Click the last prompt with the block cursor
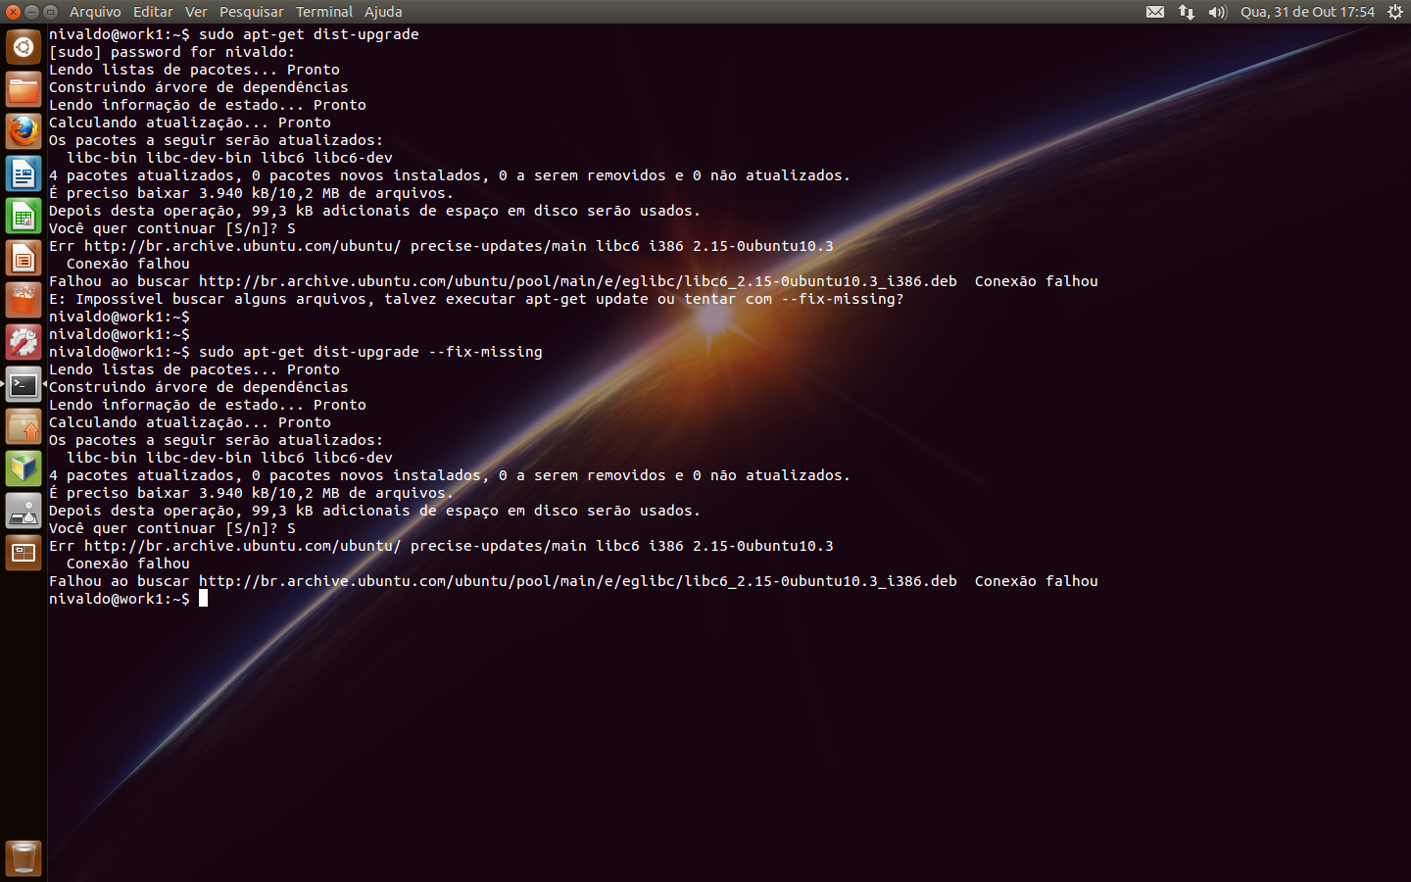 [128, 599]
